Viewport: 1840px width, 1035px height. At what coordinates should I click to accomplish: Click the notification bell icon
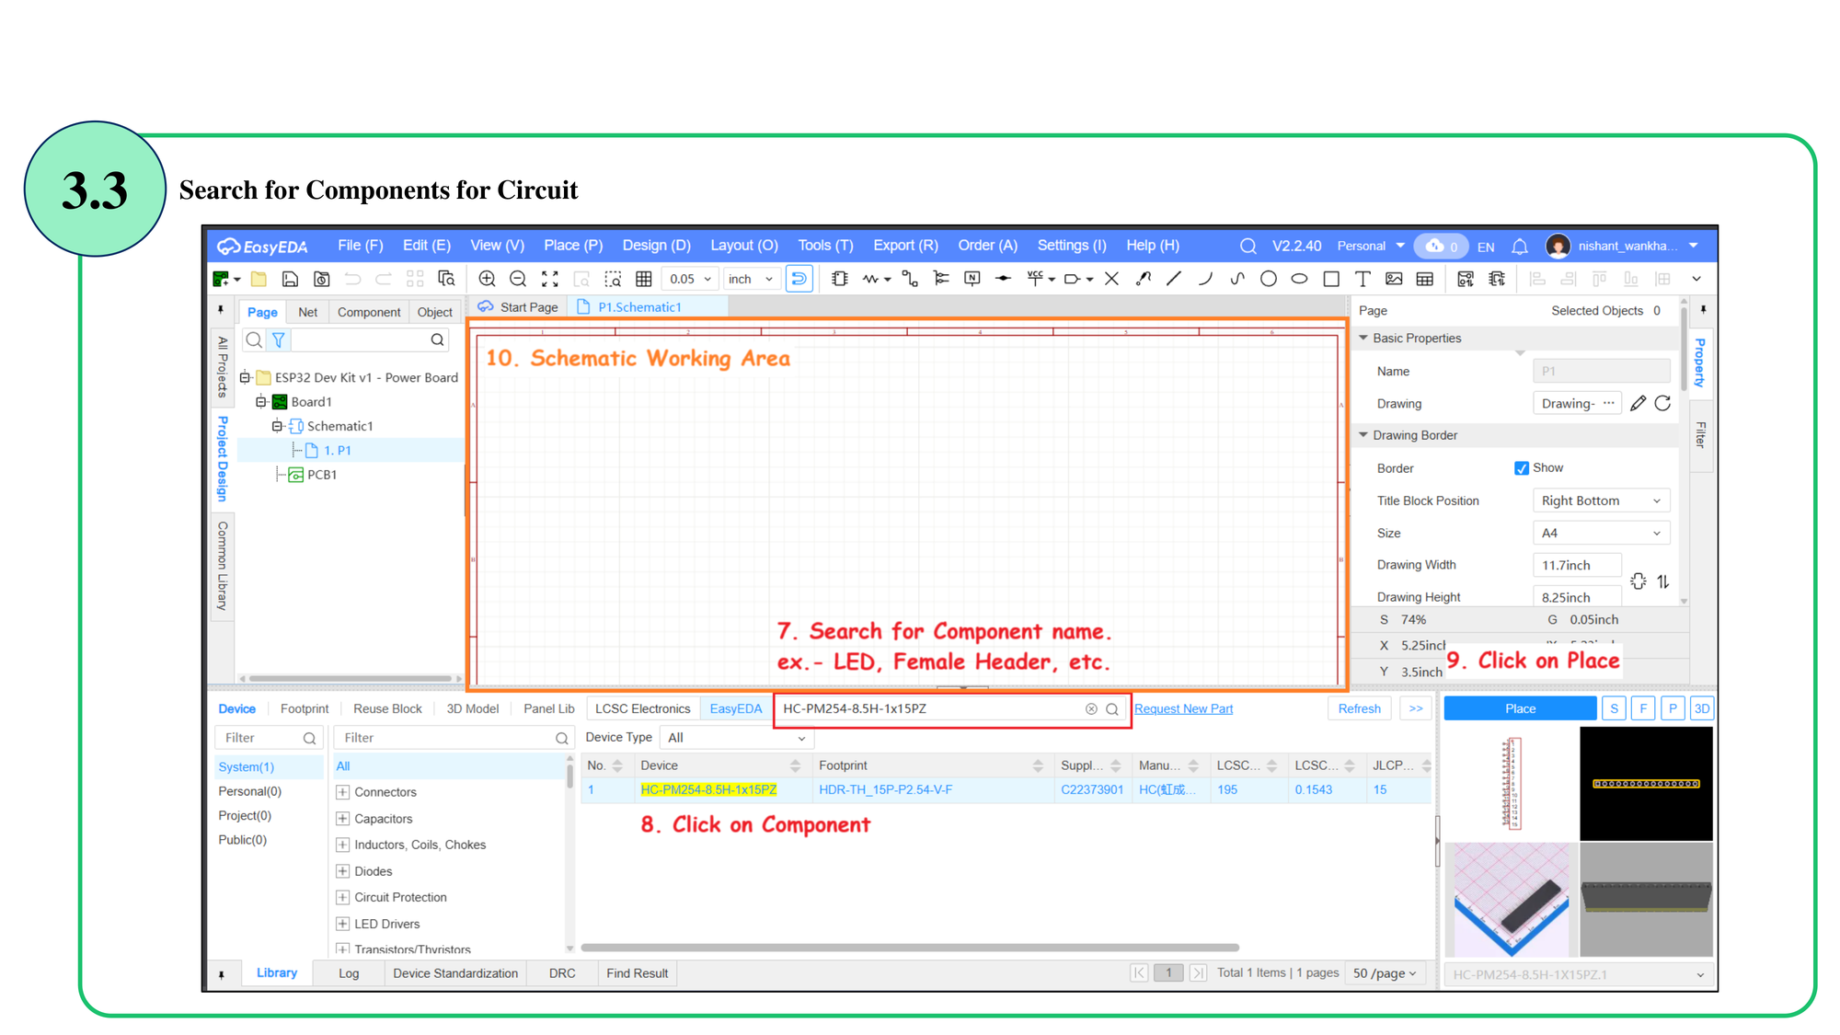tap(1520, 247)
